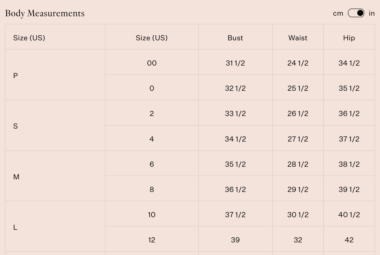Click the S size row label

pos(16,126)
